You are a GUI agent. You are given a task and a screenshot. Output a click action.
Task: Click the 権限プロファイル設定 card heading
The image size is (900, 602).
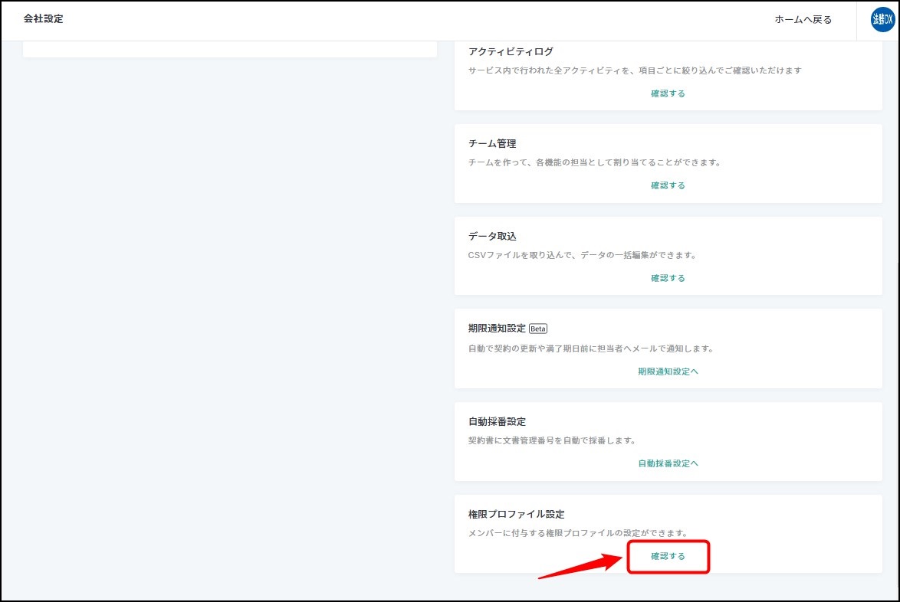pos(516,514)
